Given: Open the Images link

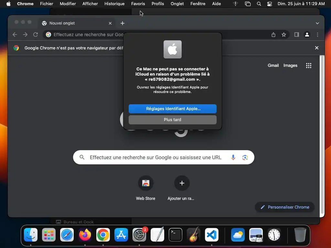Looking at the screenshot, I should point(290,65).
